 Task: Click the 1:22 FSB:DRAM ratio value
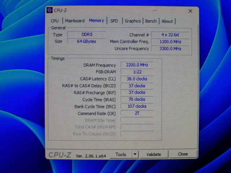pos(137,72)
